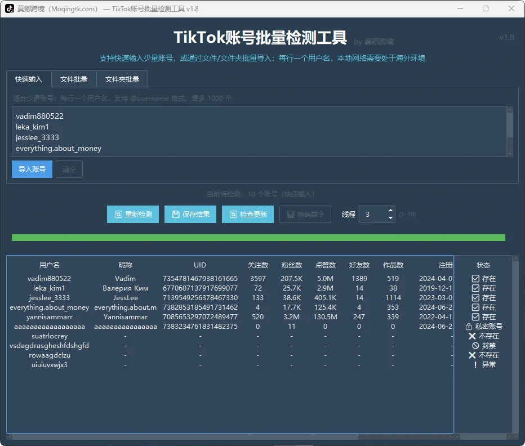Click the checkmark status icon for yannisammarr
The width and height of the screenshot is (525, 446).
tap(475, 316)
